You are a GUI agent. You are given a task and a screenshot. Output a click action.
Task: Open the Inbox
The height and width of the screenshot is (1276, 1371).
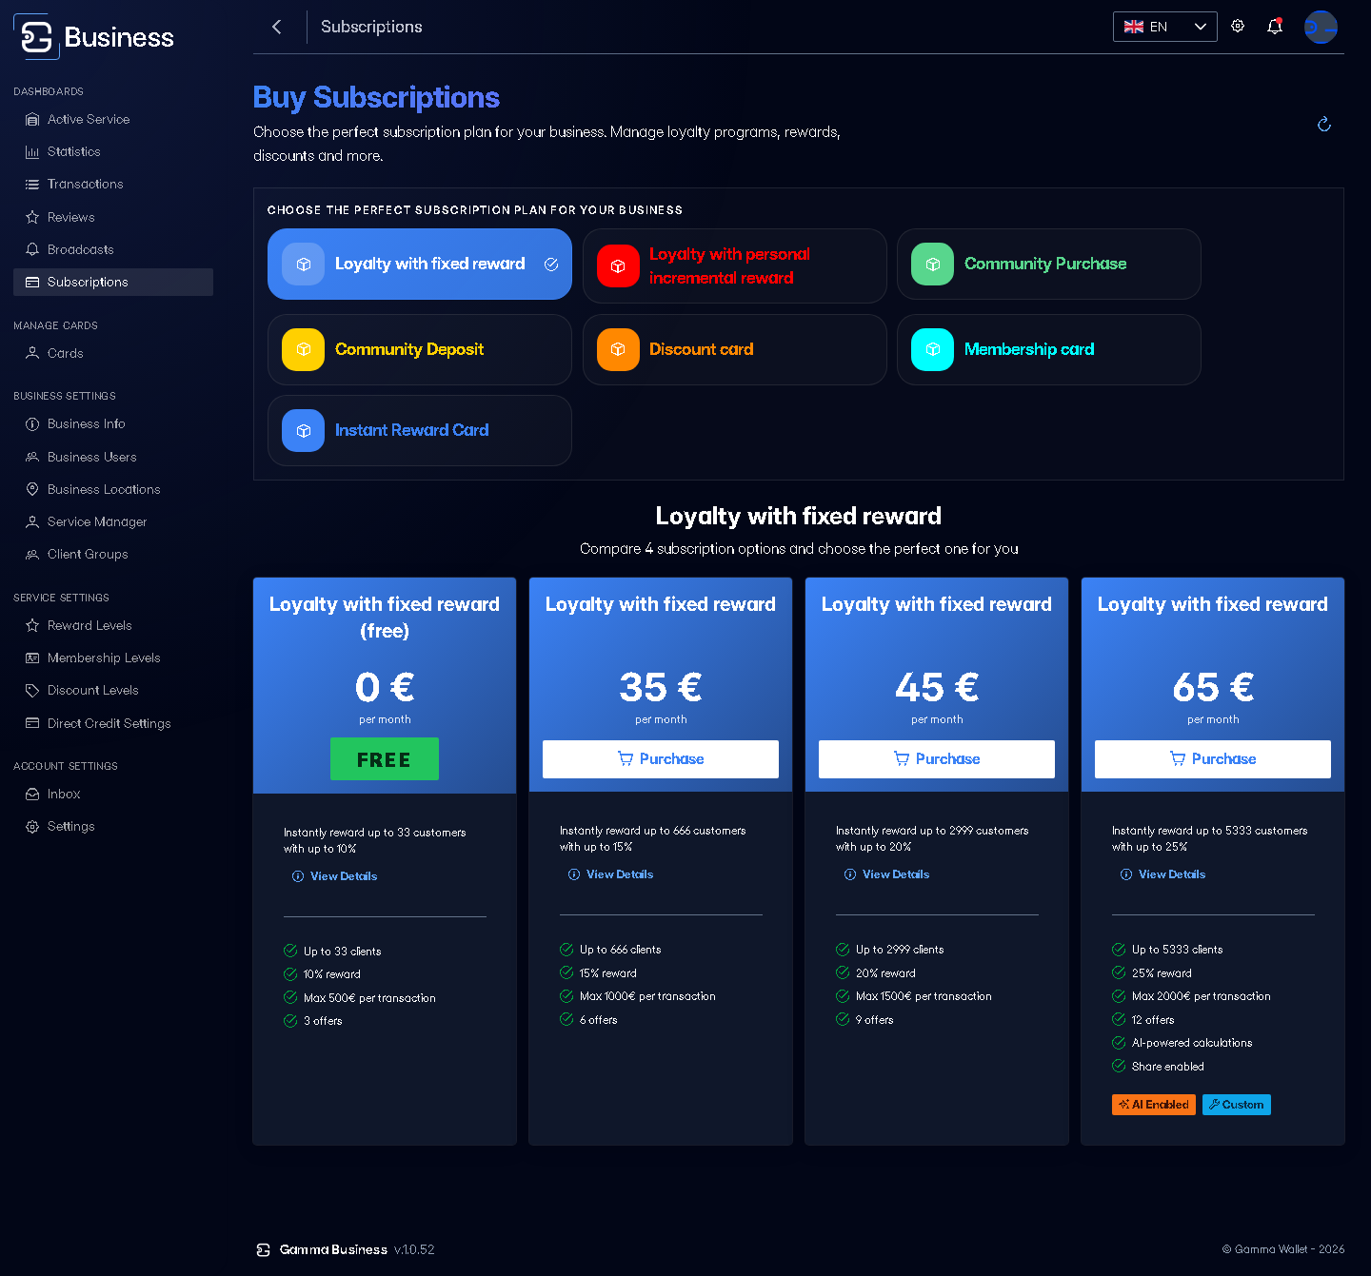[x=113, y=794]
